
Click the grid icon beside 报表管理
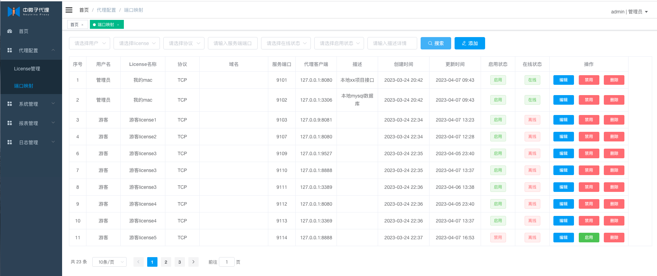[x=10, y=123]
